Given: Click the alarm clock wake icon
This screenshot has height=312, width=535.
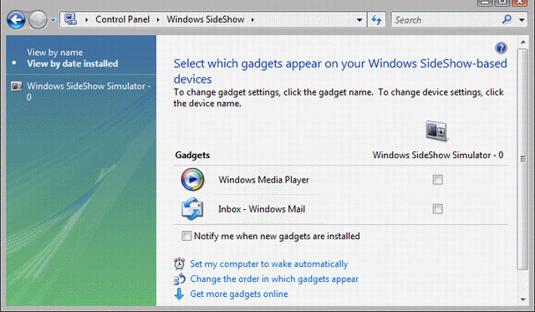Looking at the screenshot, I should [x=179, y=263].
